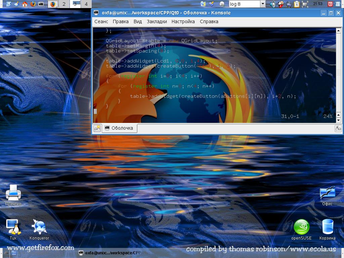Screen dimensions: 344x258
Task: Click the Konsole window title bar text
Action: pyautogui.click(x=166, y=13)
